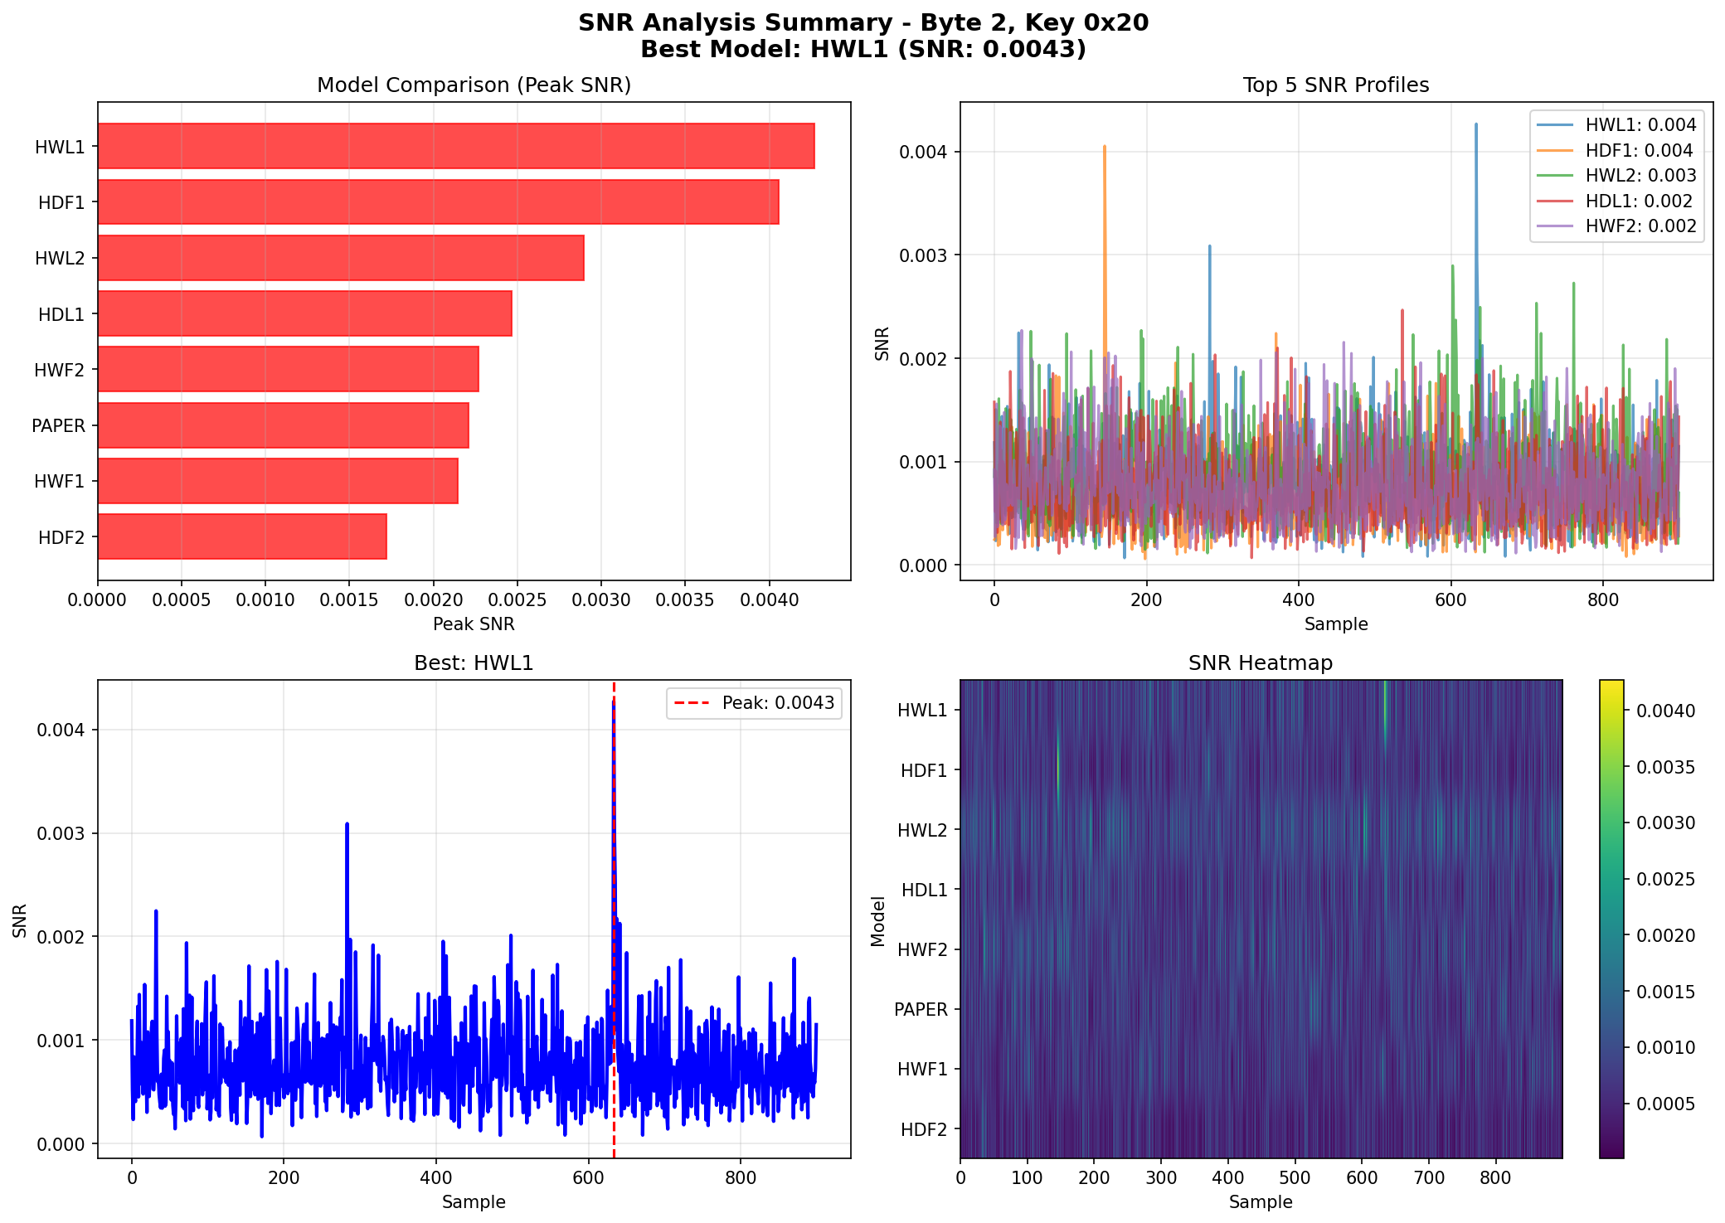Screen dimensions: 1725x1223
Task: Click the SNR Heatmap title
Action: (1260, 663)
